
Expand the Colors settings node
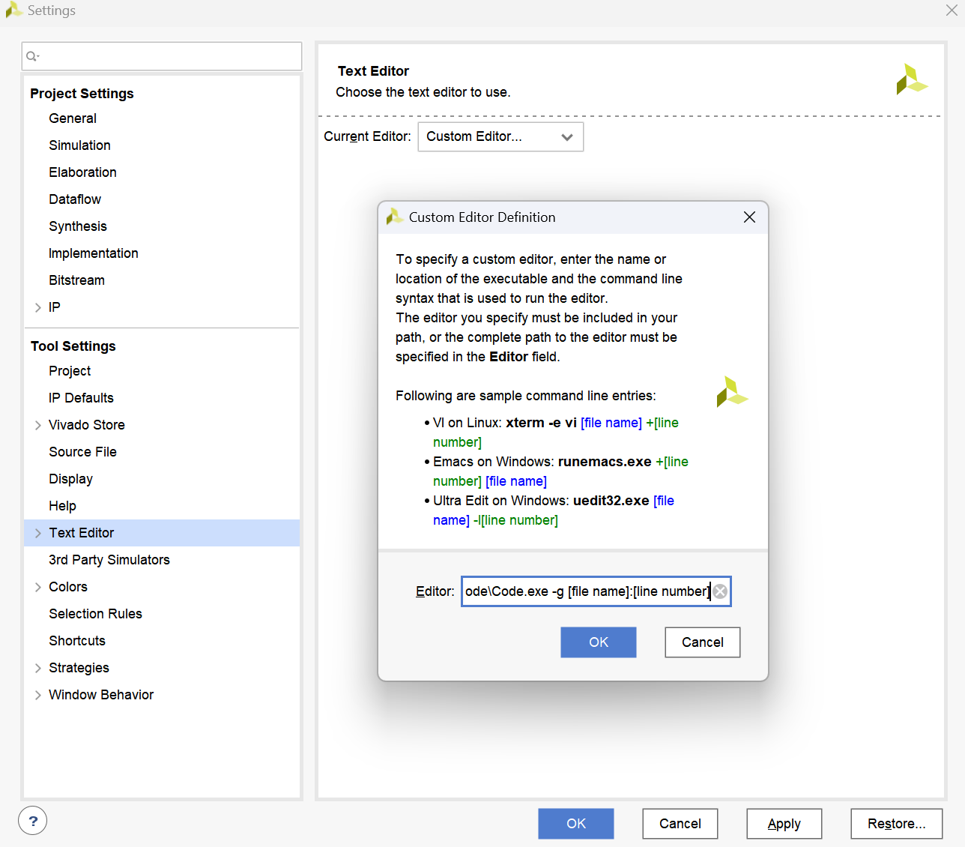coord(38,587)
